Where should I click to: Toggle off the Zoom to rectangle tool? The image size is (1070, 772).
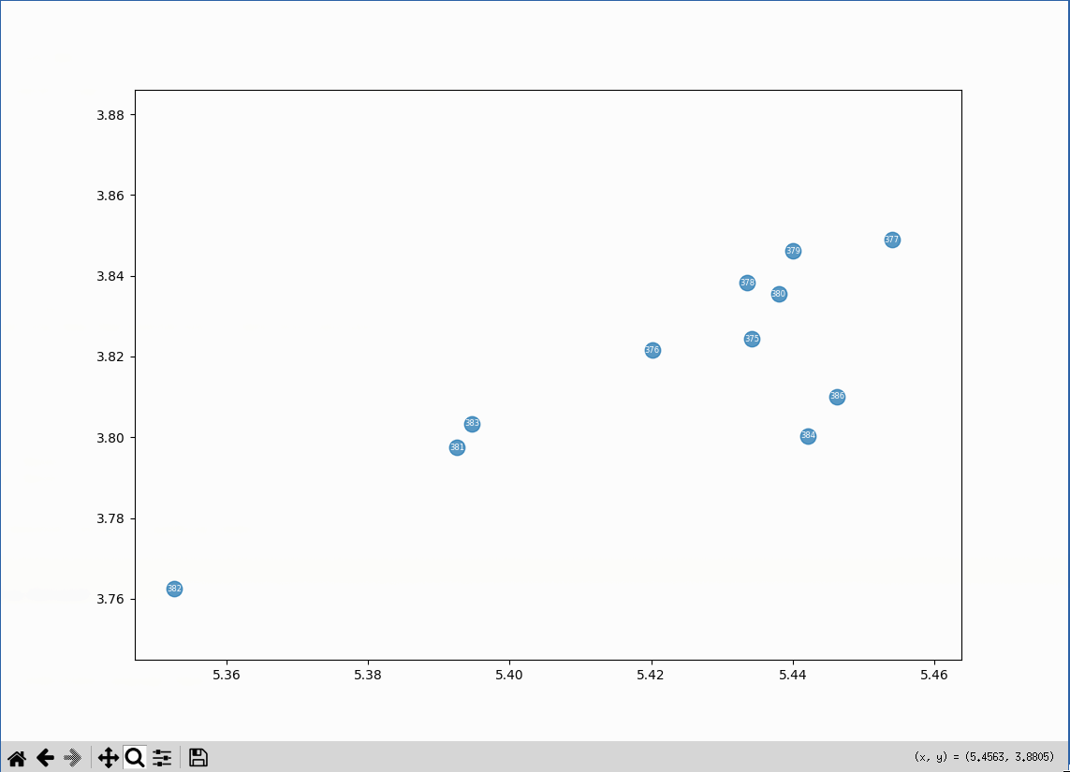(x=135, y=758)
